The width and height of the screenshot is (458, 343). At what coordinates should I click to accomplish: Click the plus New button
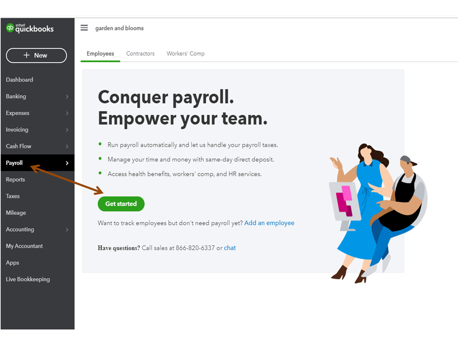(37, 55)
